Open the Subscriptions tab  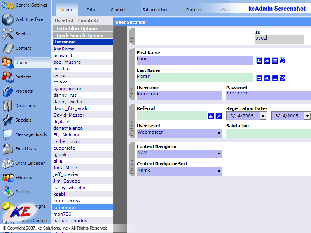(155, 10)
